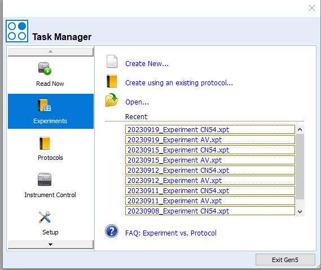Select the Experiments icon in the sidebar
The image size is (321, 270).
45,106
